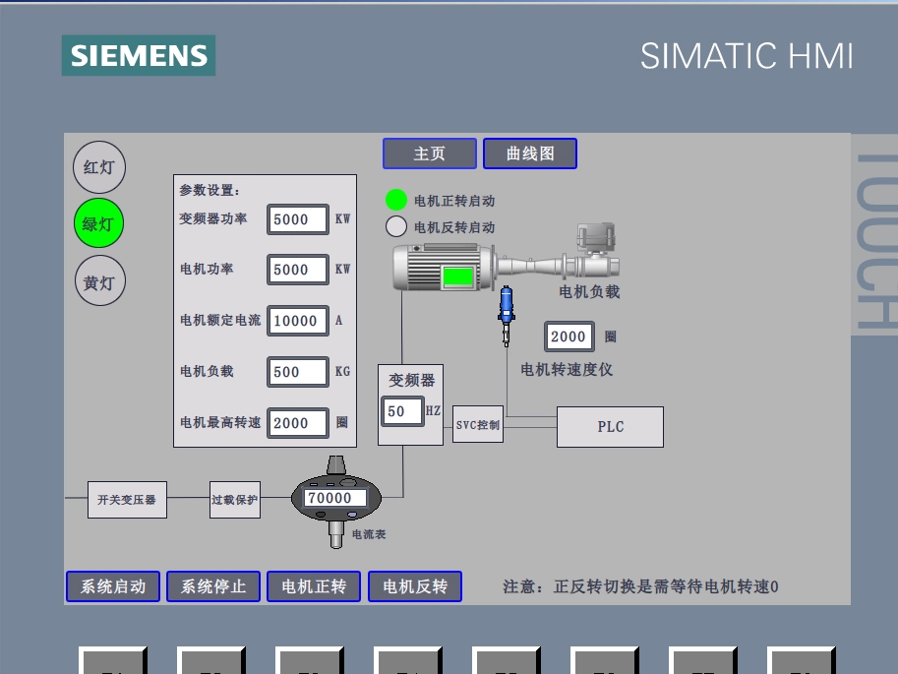This screenshot has width=898, height=674.
Task: Click the 参数设置 heading
Action: click(x=210, y=190)
